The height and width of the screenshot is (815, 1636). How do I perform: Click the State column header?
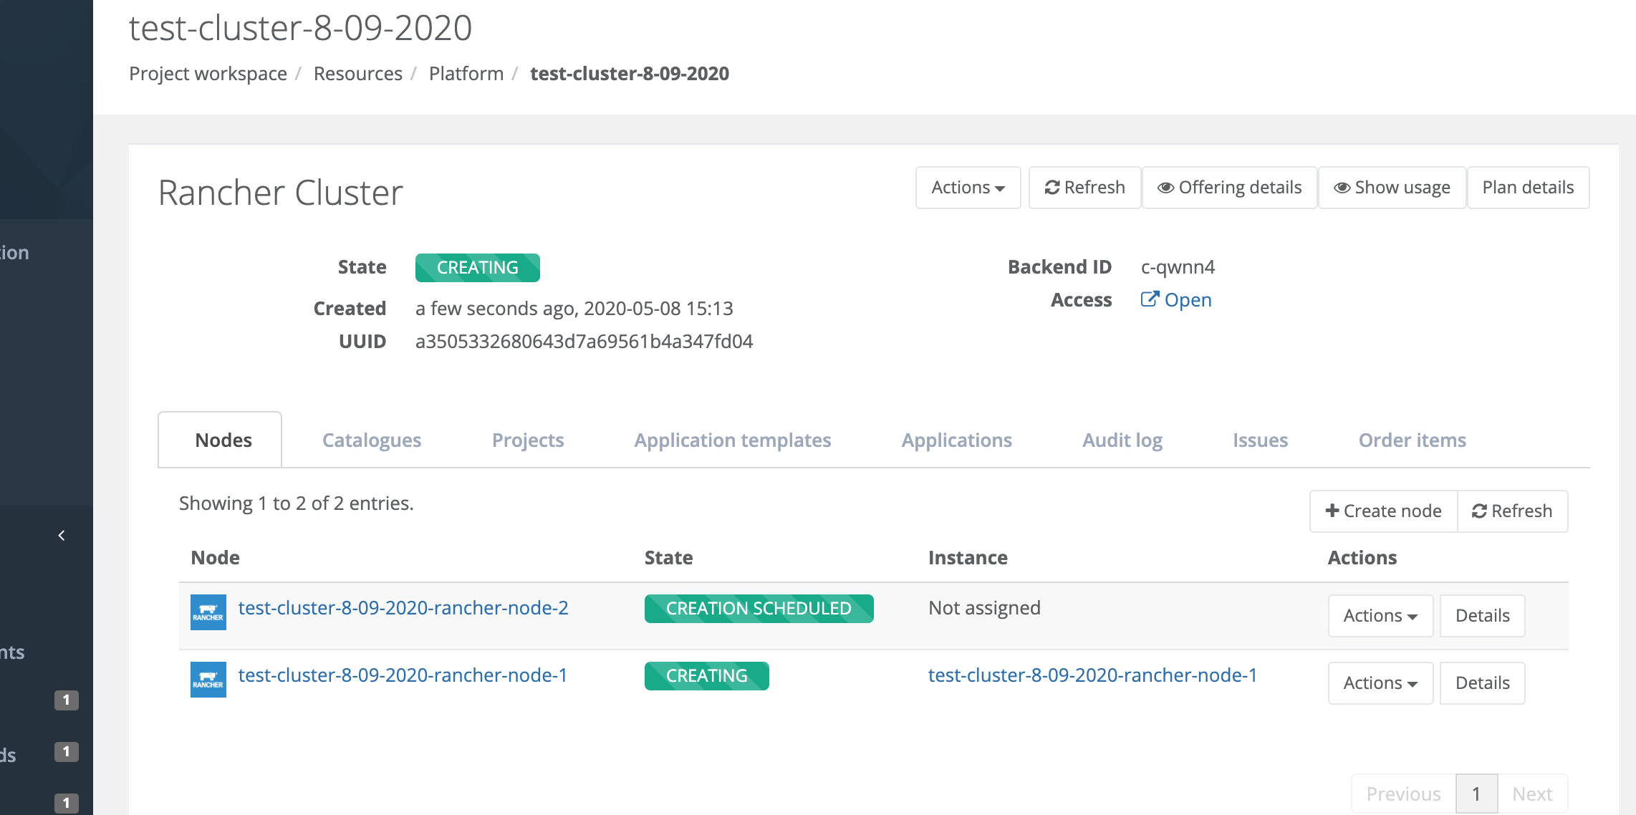(x=668, y=558)
